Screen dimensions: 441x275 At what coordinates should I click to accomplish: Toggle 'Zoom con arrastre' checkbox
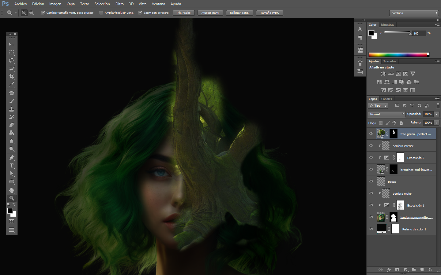(140, 13)
